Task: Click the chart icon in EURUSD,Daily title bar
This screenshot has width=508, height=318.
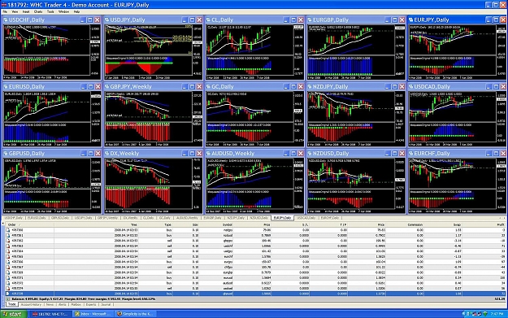Action: coord(6,87)
